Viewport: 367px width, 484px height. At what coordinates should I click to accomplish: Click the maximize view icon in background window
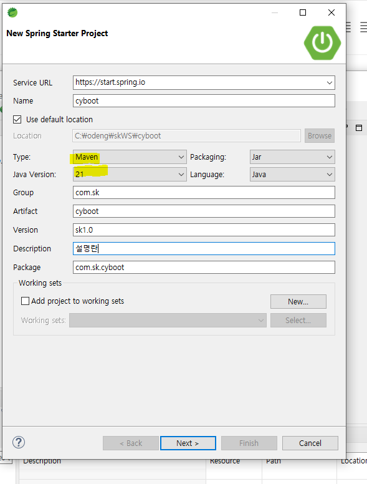pos(359,128)
